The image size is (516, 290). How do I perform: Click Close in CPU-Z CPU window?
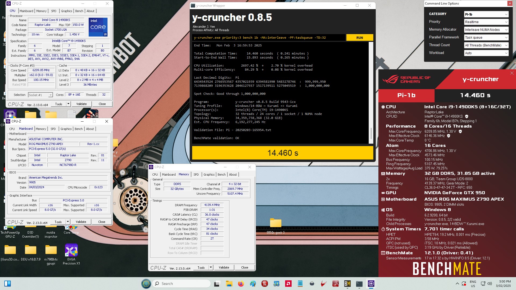(102, 104)
